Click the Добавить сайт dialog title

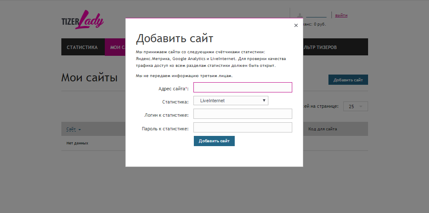[x=175, y=38]
